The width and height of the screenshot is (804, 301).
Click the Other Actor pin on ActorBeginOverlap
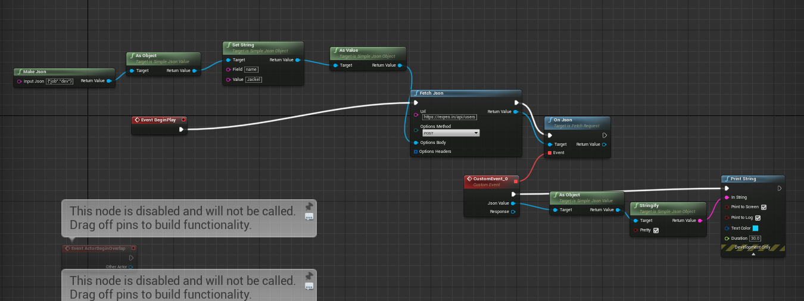point(130,267)
